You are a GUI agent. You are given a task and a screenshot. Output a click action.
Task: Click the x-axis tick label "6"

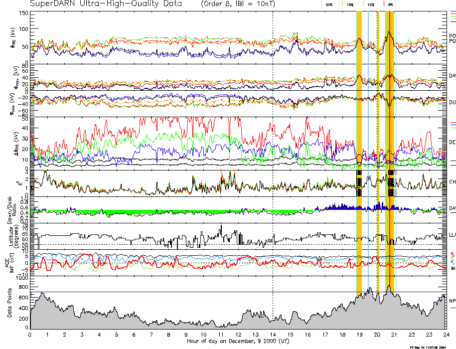pos(134,335)
